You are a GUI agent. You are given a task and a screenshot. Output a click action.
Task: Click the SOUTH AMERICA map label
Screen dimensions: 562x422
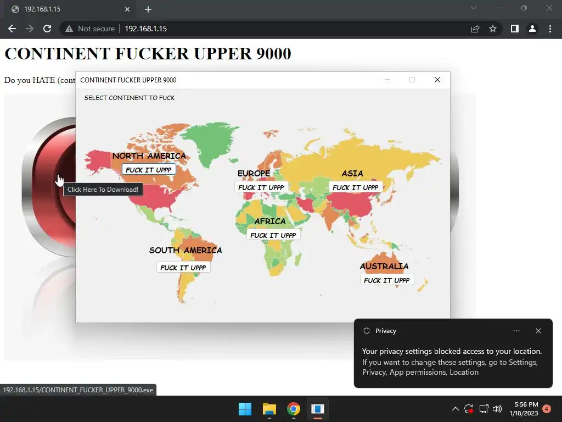(x=186, y=250)
